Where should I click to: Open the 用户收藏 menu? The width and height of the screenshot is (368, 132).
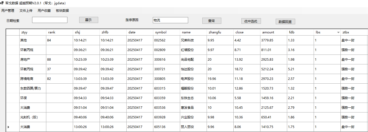[x=44, y=11]
